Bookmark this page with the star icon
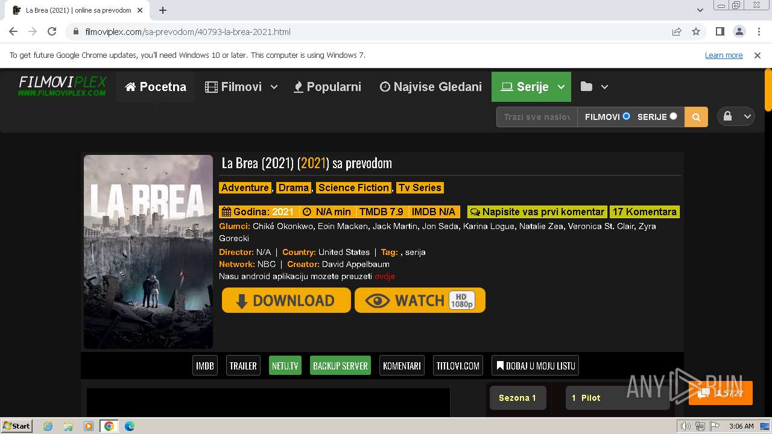 pyautogui.click(x=696, y=31)
